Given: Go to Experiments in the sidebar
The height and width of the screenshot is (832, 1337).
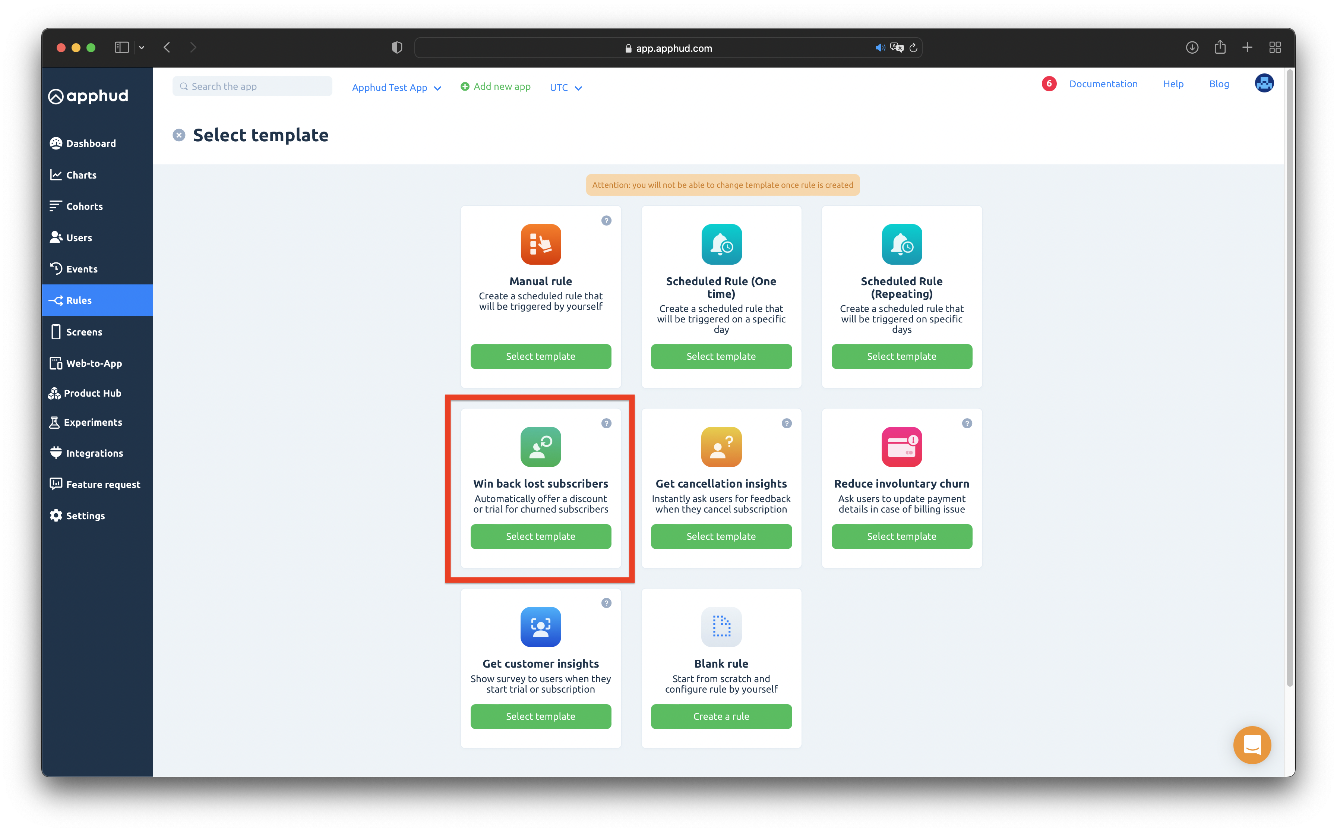Looking at the screenshot, I should [92, 422].
